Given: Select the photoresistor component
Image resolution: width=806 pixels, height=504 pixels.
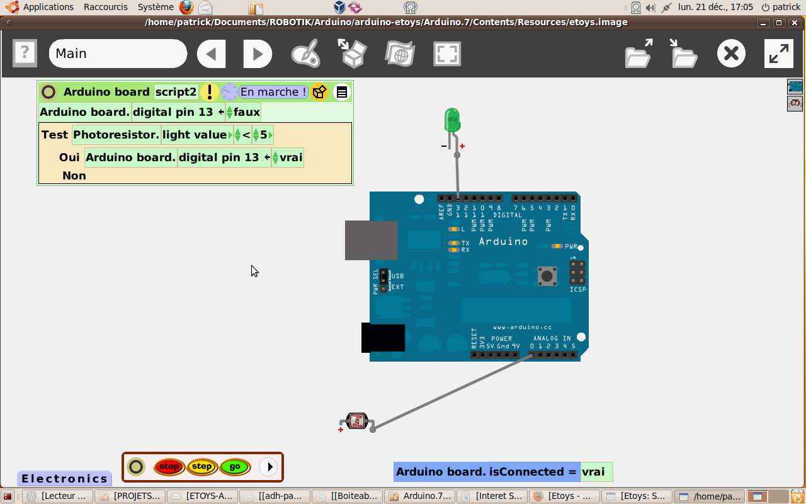Looking at the screenshot, I should (x=357, y=421).
